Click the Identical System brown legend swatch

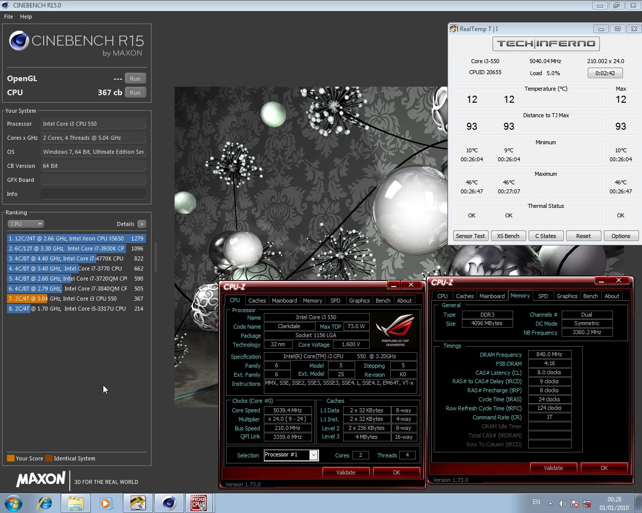point(49,458)
